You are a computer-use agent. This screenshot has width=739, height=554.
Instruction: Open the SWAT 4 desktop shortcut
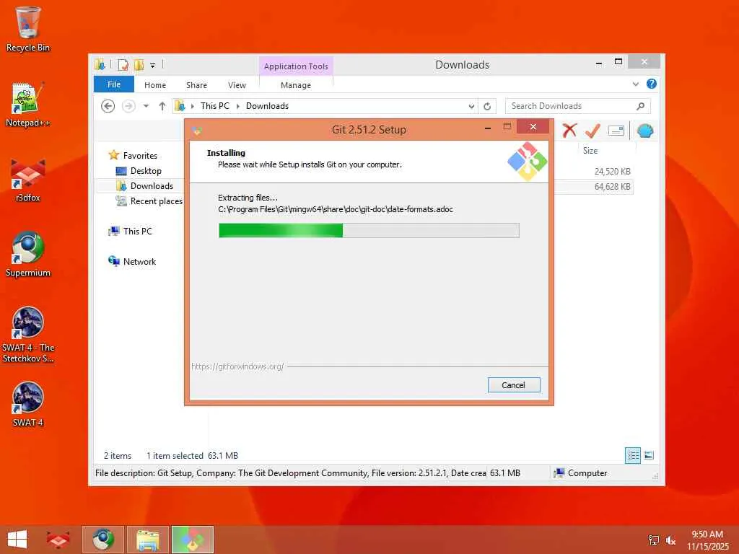coord(28,404)
